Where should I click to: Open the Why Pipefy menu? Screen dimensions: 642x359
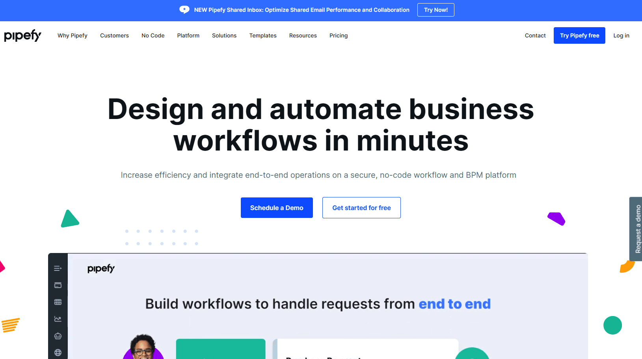tap(73, 35)
